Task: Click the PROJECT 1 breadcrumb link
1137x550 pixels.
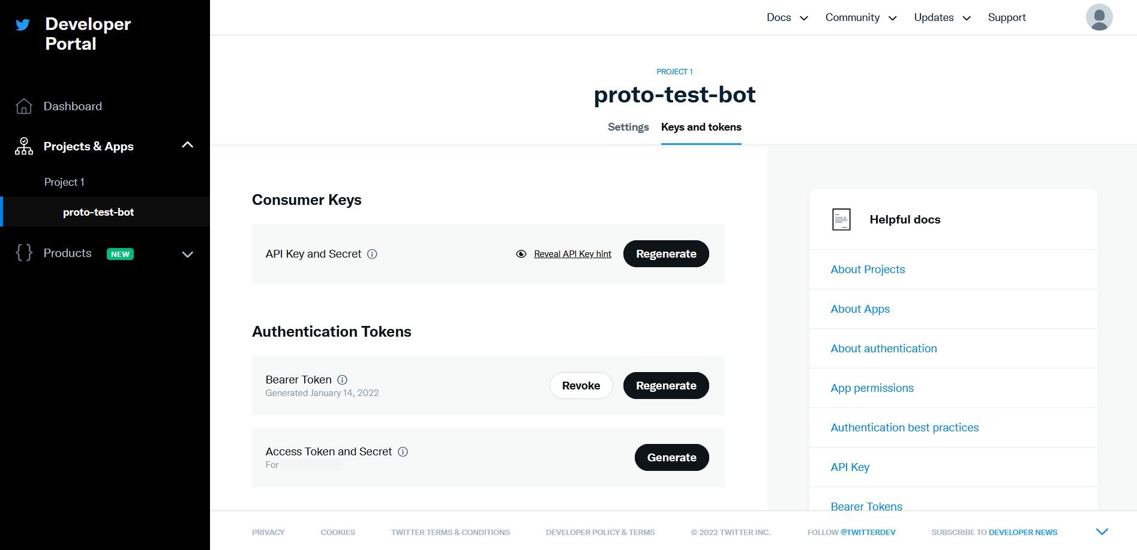Action: click(x=674, y=72)
